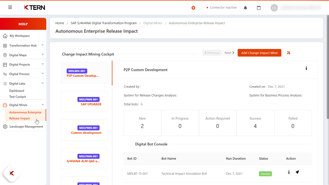Collapse Digital Mines chevron
Viewport: 329px width, 185px height.
click(x=43, y=105)
